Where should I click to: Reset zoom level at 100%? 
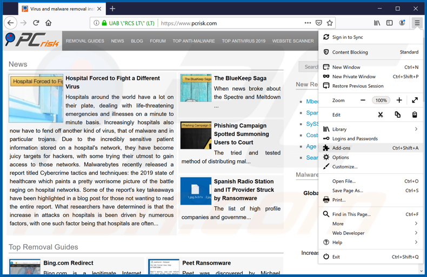point(381,100)
